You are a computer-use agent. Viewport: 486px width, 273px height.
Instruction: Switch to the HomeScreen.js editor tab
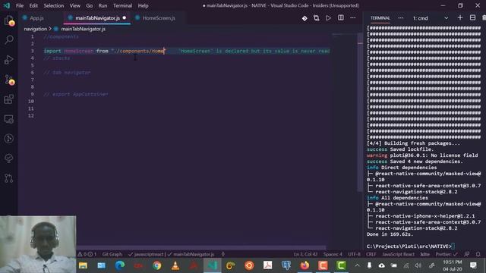click(x=159, y=18)
